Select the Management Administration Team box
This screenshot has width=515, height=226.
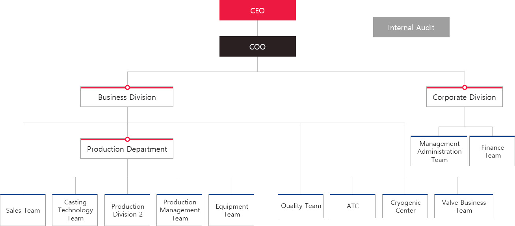click(x=439, y=151)
